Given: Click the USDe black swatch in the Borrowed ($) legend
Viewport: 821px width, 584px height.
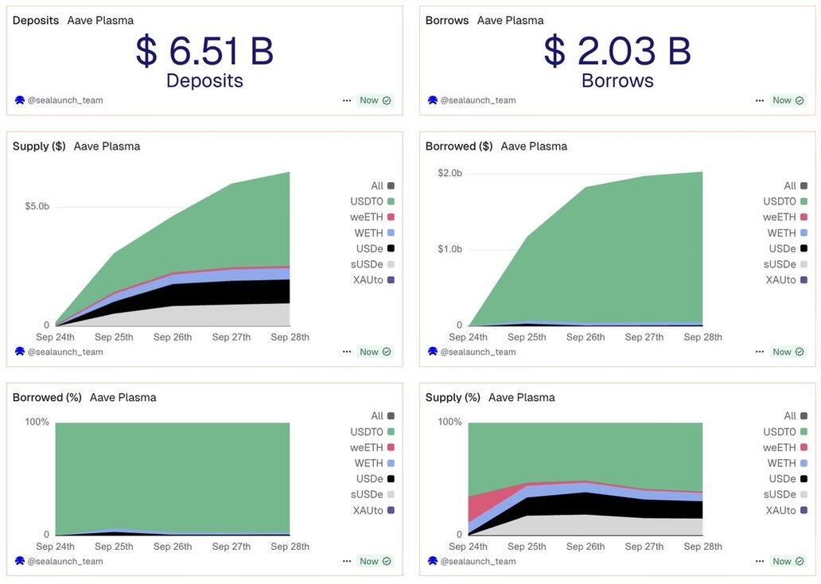Looking at the screenshot, I should tap(803, 248).
